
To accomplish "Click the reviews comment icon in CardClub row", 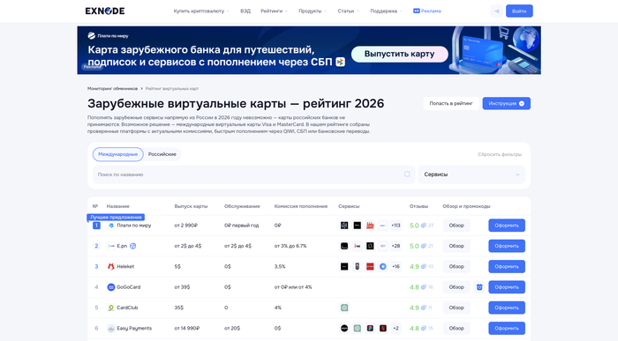I will 423,308.
